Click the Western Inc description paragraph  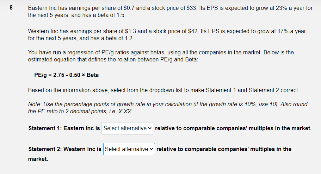click(x=167, y=35)
